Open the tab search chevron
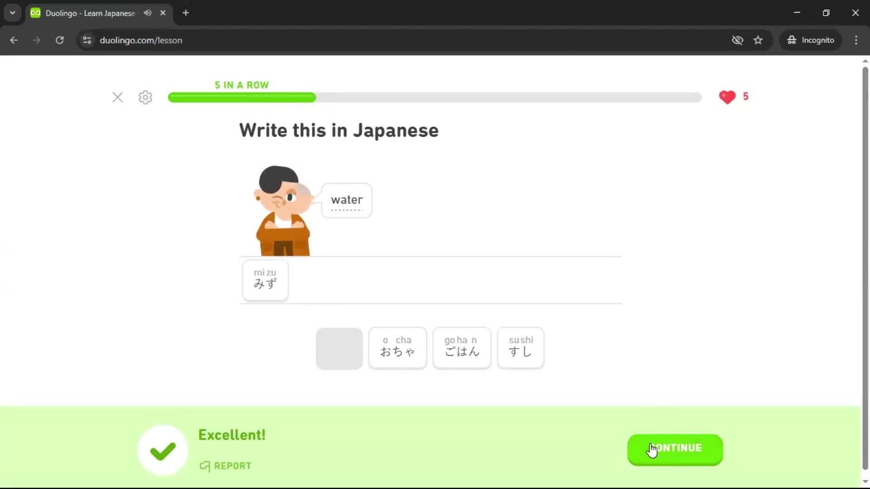 [x=12, y=13]
